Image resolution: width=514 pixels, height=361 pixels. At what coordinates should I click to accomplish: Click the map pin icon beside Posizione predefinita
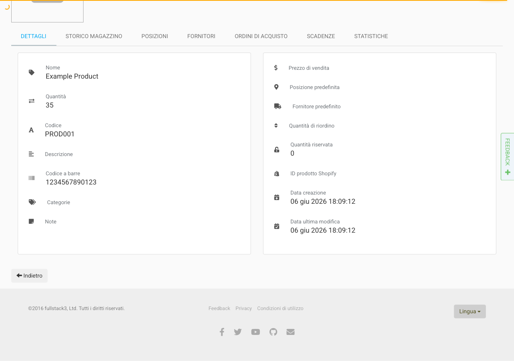click(x=276, y=87)
